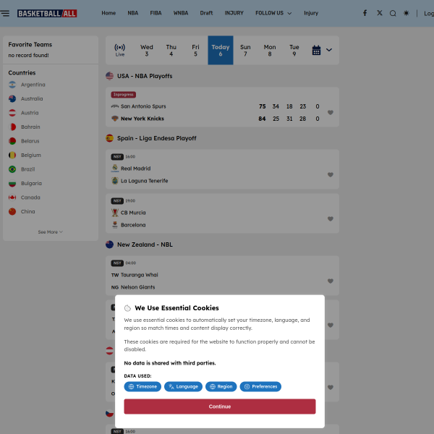Click the Timezone data chip
The height and width of the screenshot is (434, 434).
(142, 387)
